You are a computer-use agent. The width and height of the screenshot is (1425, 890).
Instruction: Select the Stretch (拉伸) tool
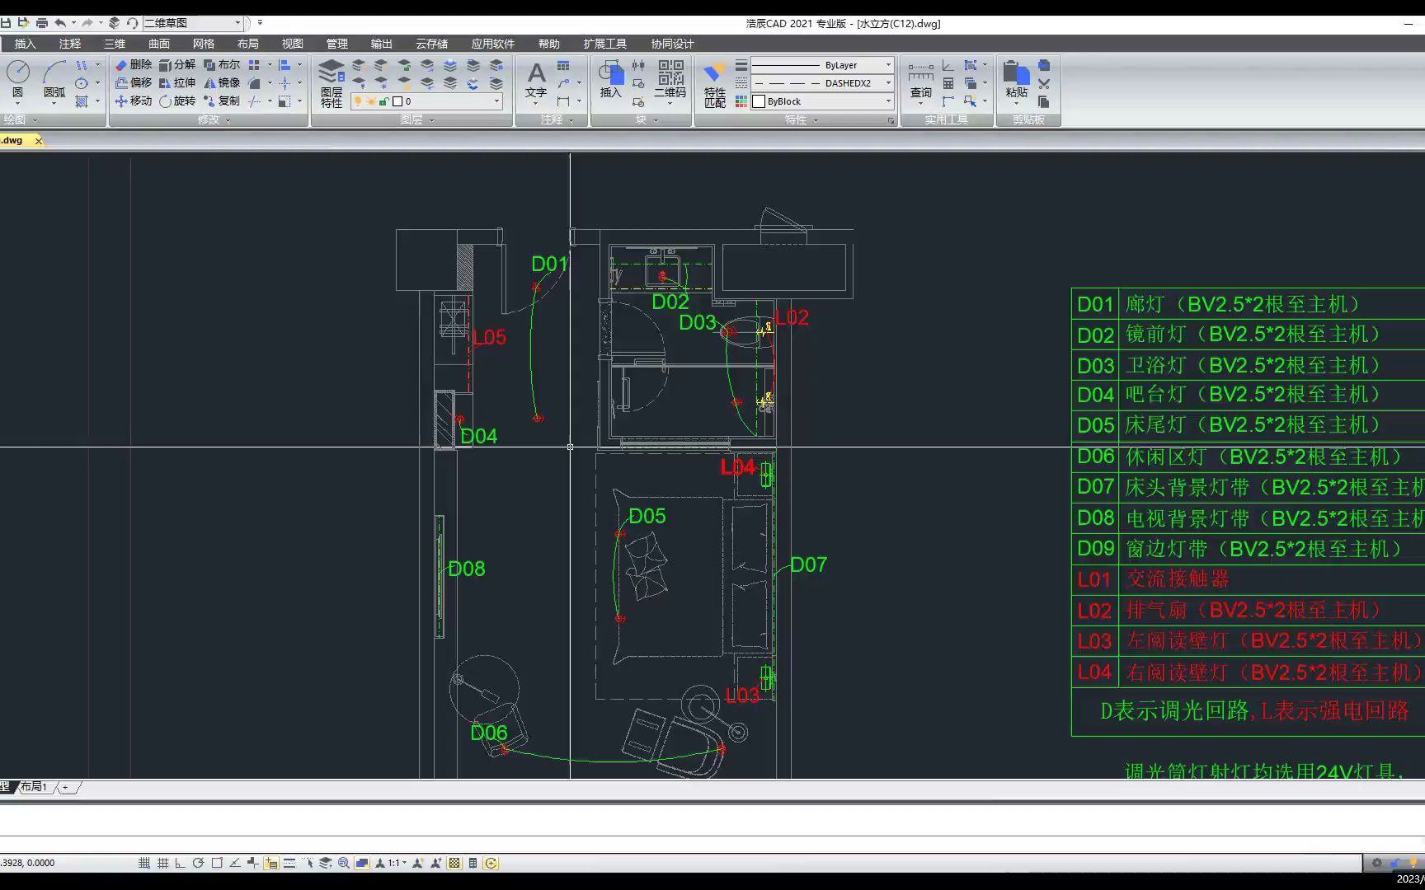pos(177,82)
